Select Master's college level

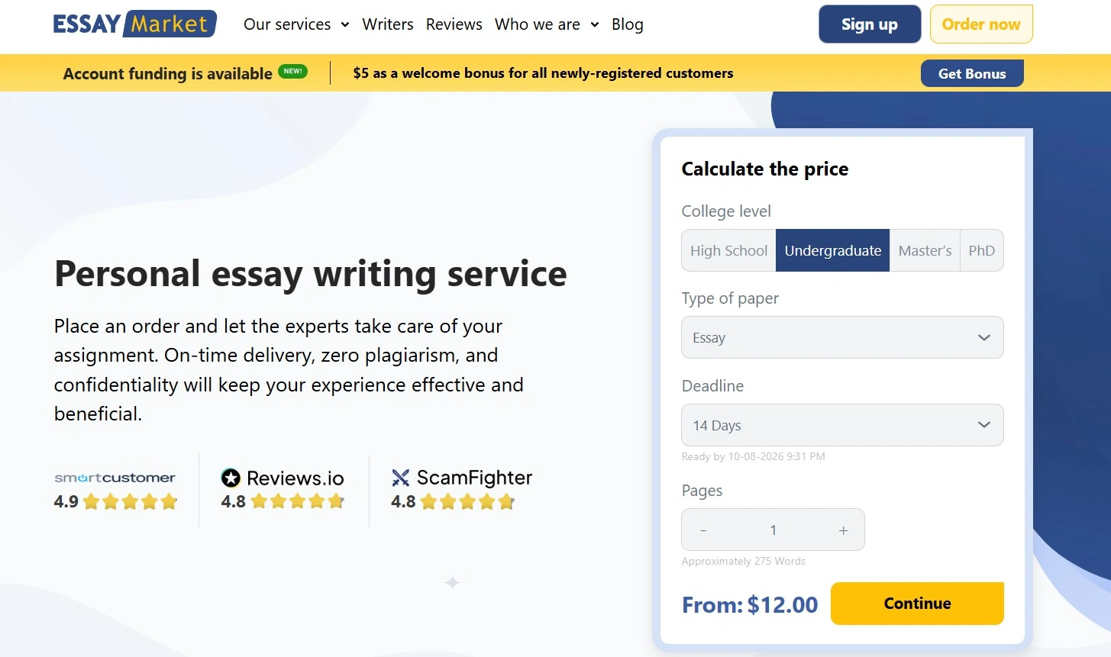925,250
